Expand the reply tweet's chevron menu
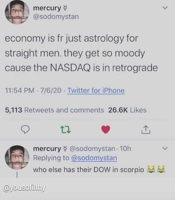 (165, 149)
